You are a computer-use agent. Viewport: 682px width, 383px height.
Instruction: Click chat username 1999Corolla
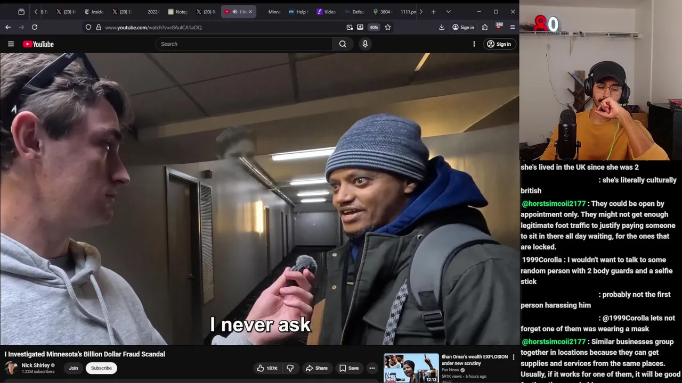coord(541,260)
